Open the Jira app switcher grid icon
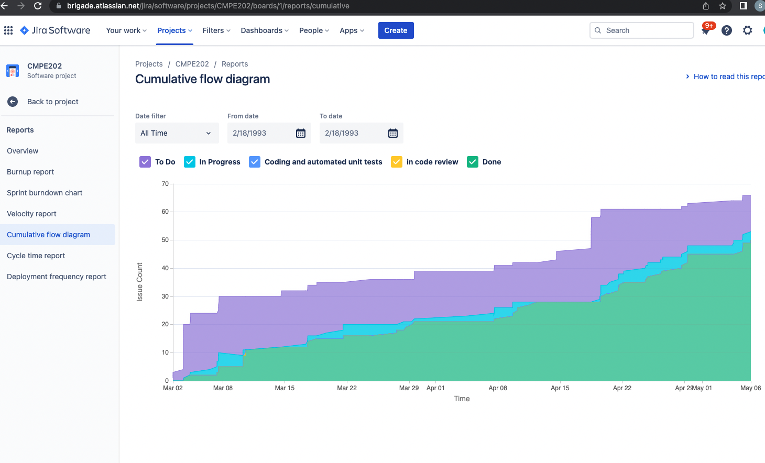Image resolution: width=765 pixels, height=463 pixels. click(8, 30)
